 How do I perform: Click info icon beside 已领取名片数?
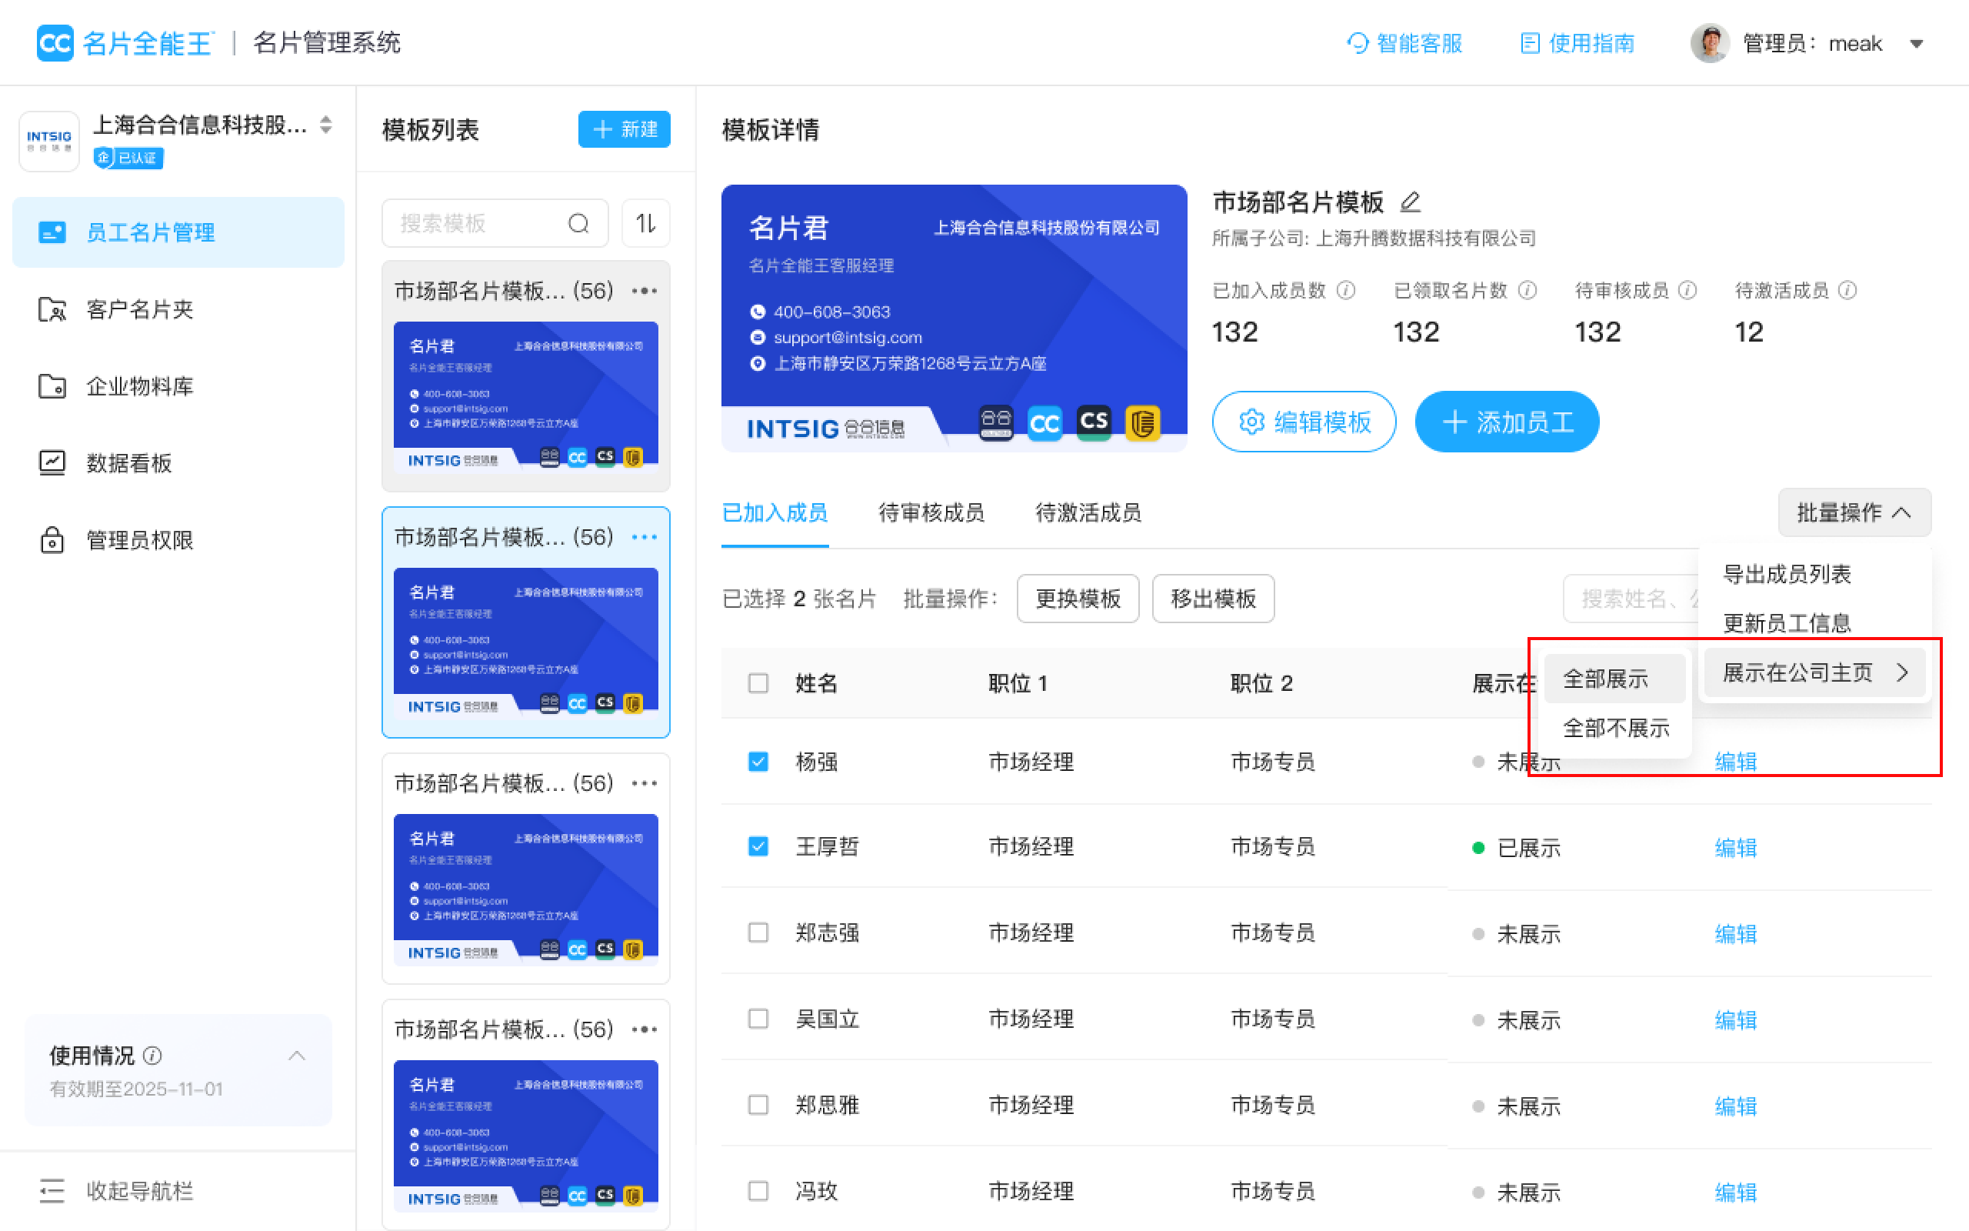pyautogui.click(x=1528, y=290)
